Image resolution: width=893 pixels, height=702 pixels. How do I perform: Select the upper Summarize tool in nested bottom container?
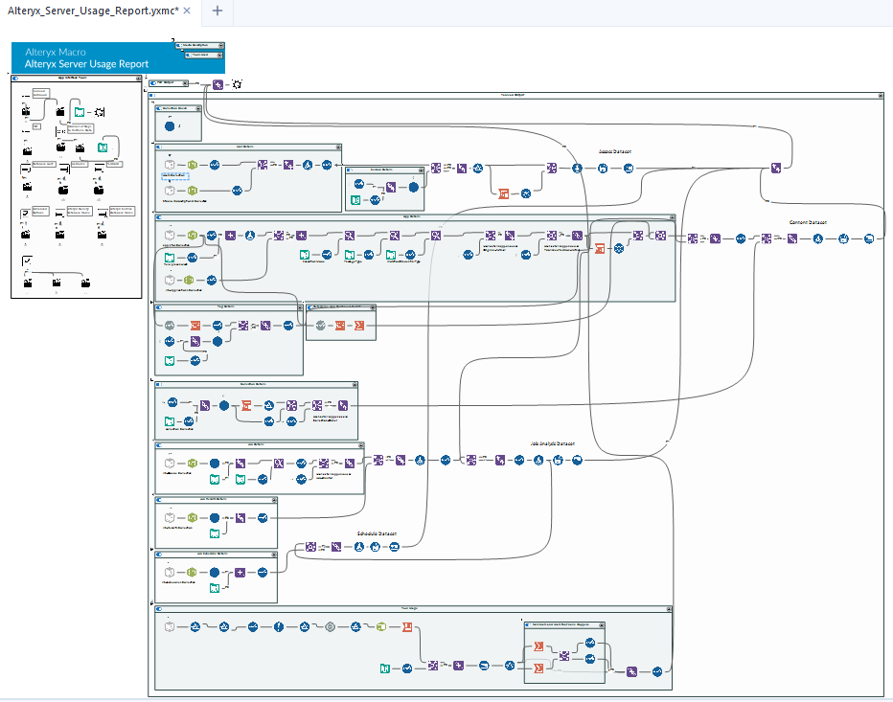coord(538,646)
